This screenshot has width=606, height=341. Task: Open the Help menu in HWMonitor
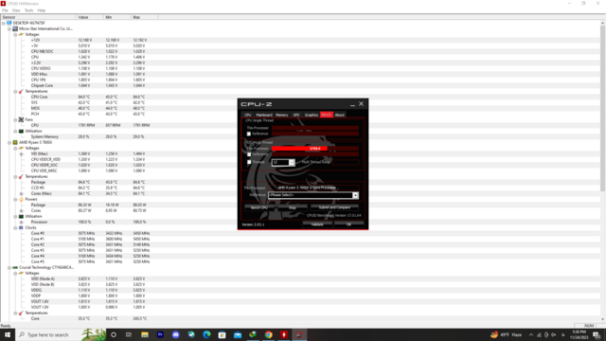click(x=42, y=10)
